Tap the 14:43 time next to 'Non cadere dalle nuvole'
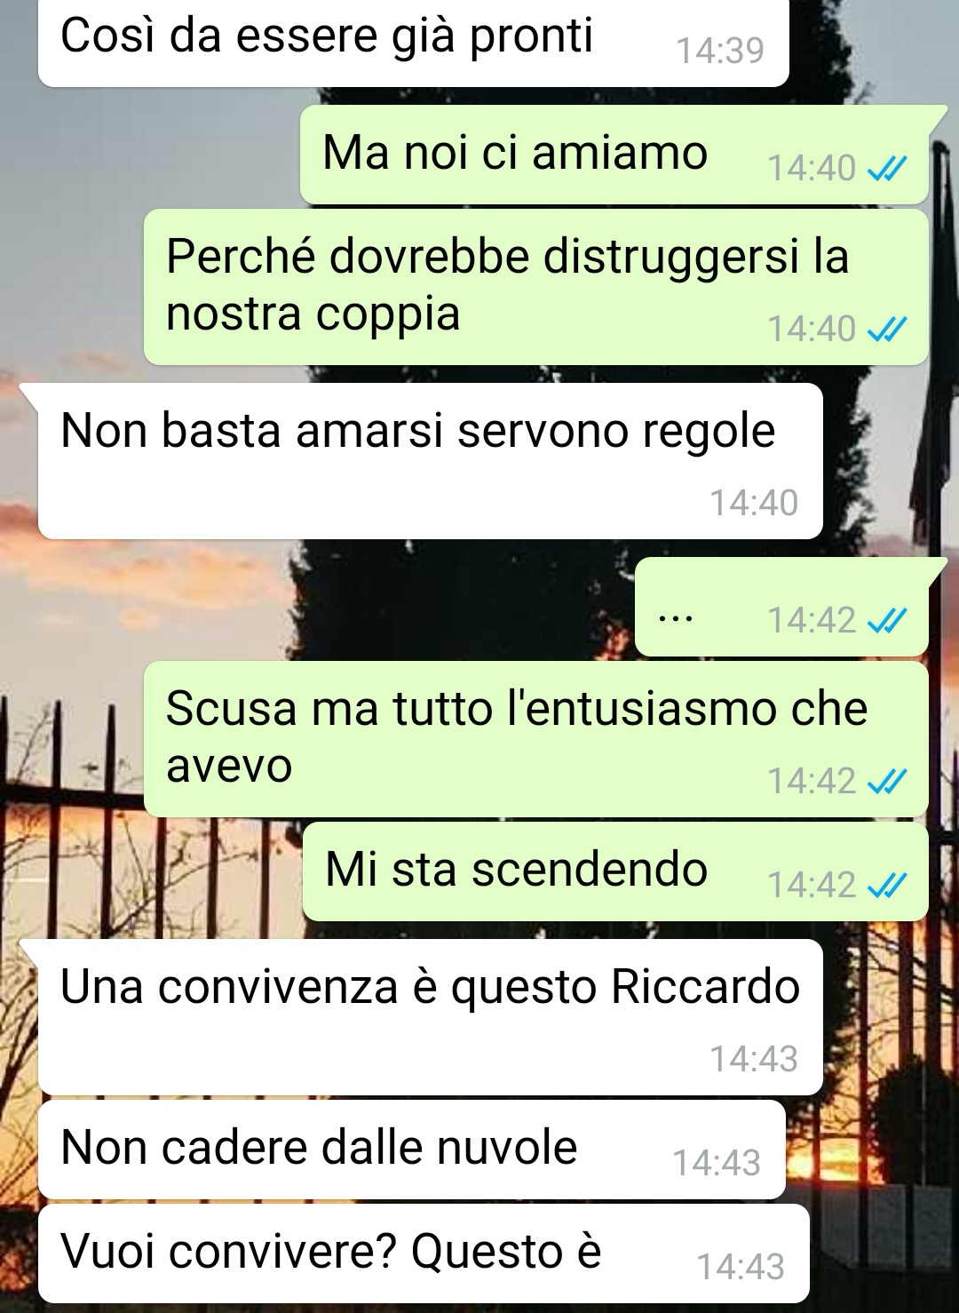Viewport: 959px width, 1313px height. pos(717,1163)
